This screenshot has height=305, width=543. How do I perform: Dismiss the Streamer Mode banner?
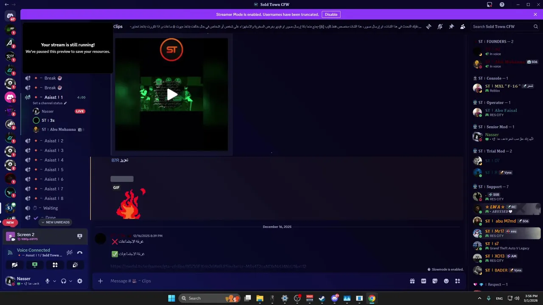[x=535, y=14]
